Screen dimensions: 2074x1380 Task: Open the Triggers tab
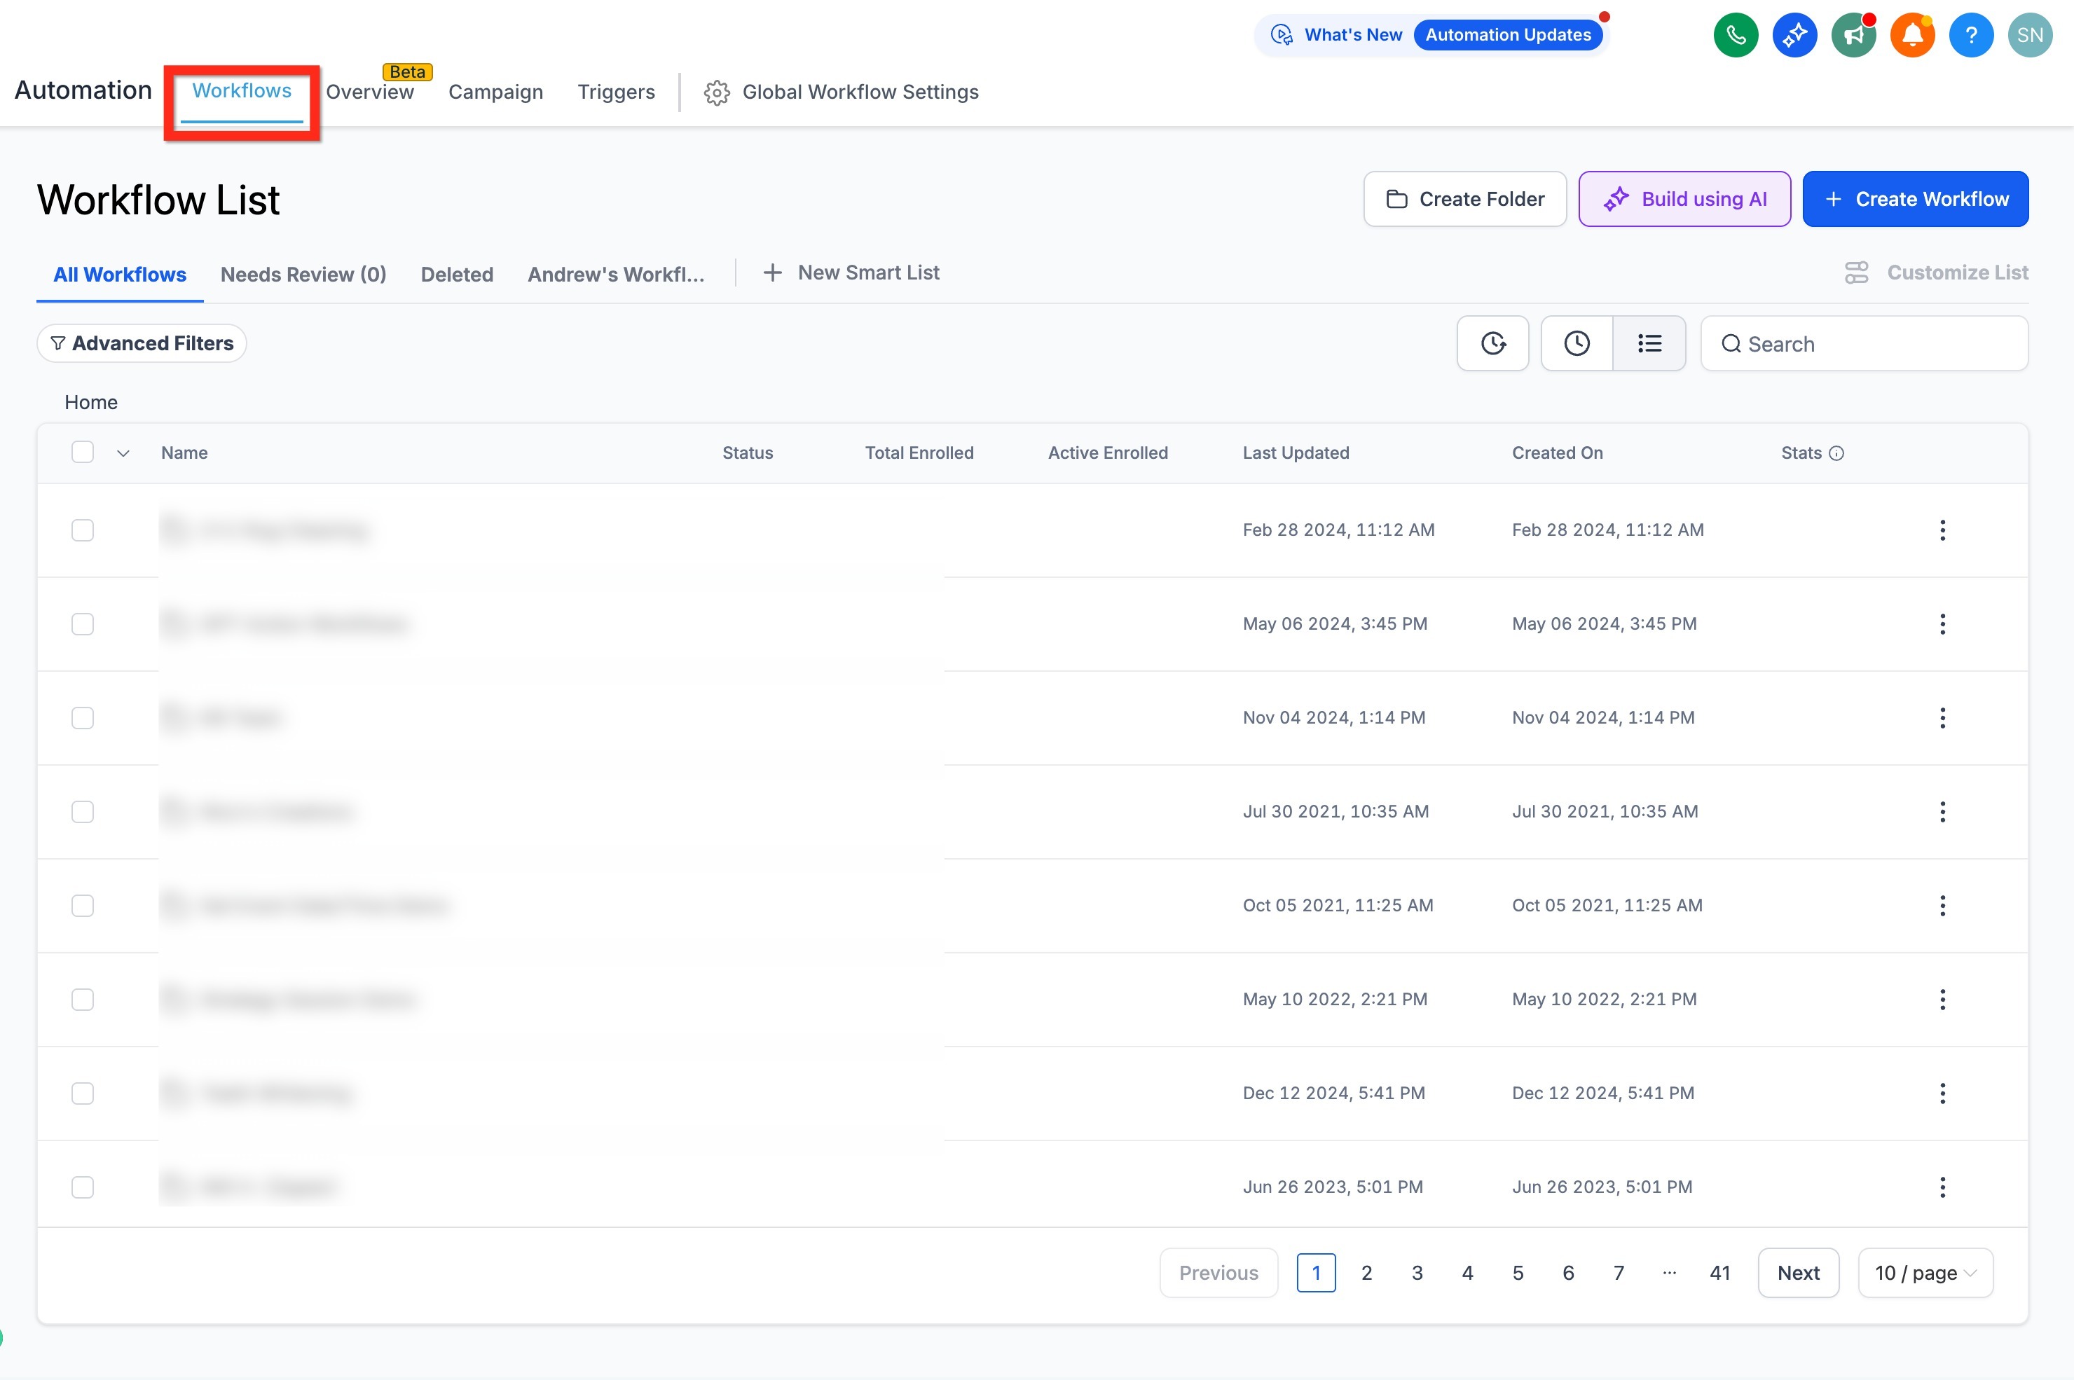click(x=616, y=92)
